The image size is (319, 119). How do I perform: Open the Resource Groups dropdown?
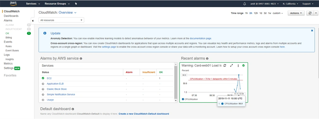(57, 4)
